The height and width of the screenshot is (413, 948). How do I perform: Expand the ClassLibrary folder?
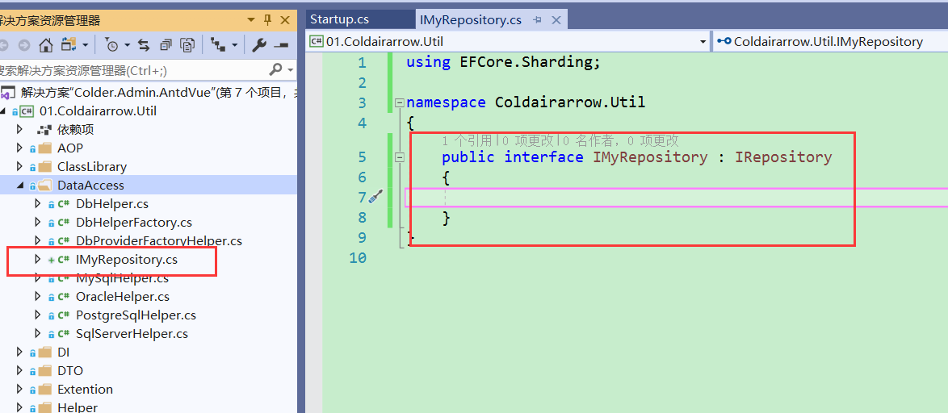(19, 167)
